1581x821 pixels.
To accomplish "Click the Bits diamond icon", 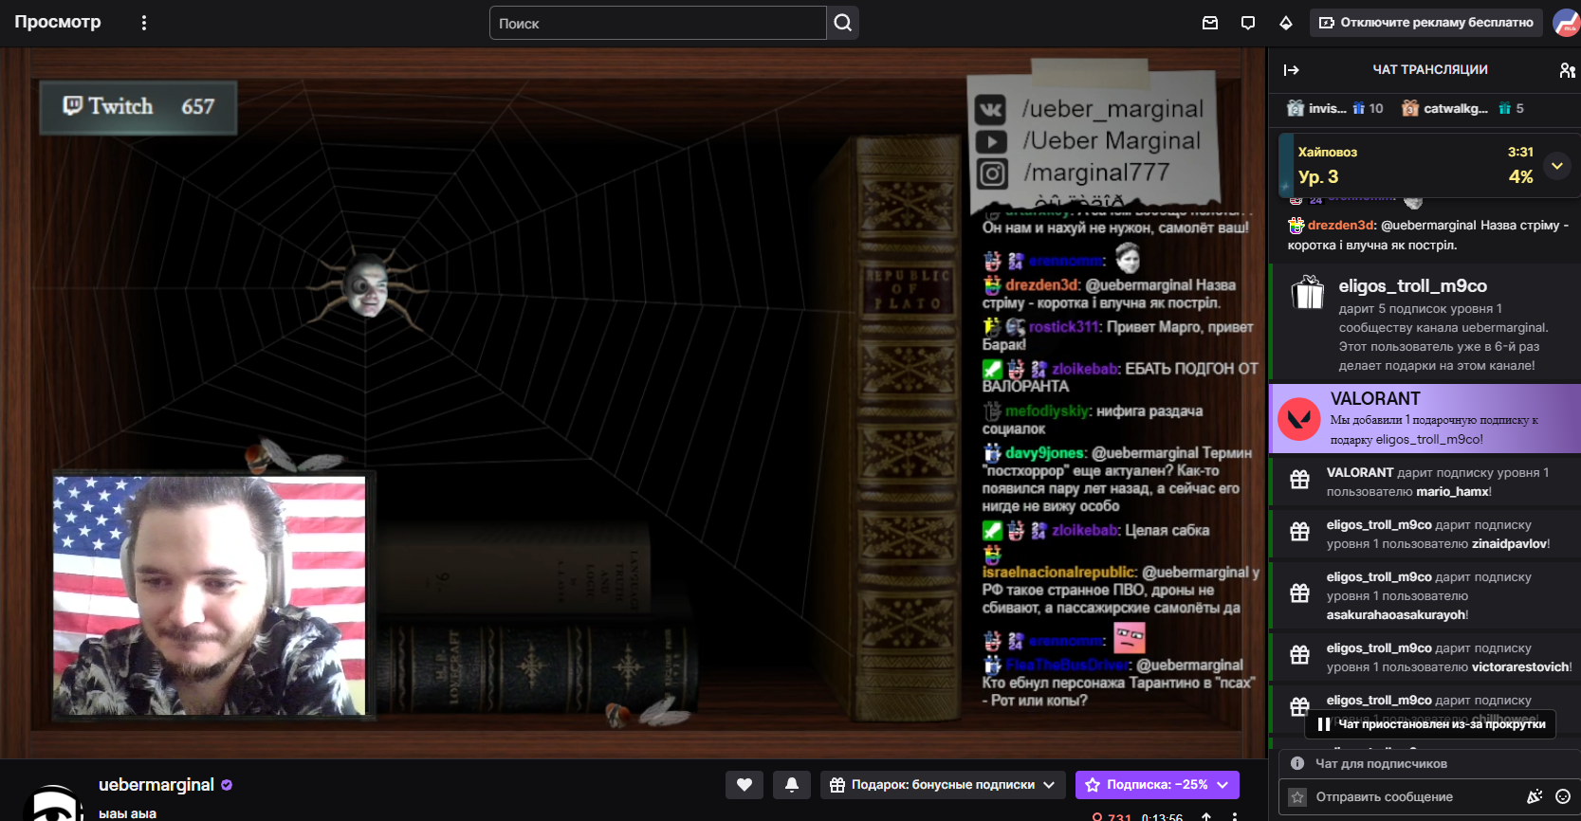I will click(1286, 23).
